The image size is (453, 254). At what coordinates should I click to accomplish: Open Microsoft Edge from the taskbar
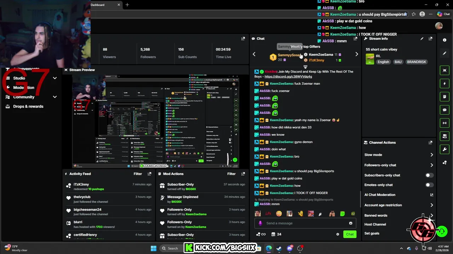click(x=269, y=248)
